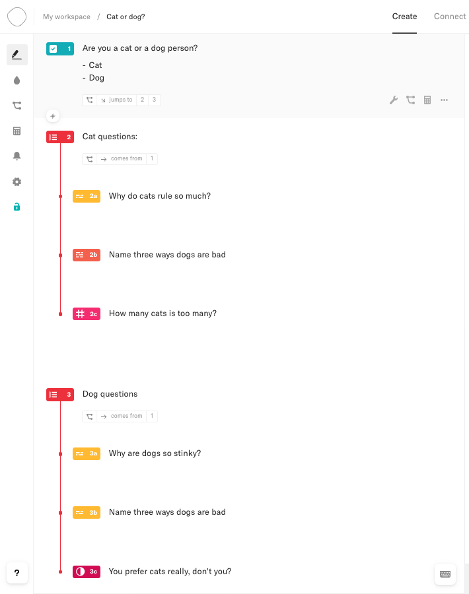The width and height of the screenshot is (469, 594).
Task: Click 'Name three ways dogs are bad' in 3b
Action: [x=167, y=512]
